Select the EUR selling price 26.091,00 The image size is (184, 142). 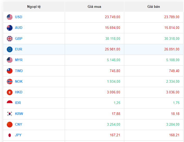pos(172,49)
